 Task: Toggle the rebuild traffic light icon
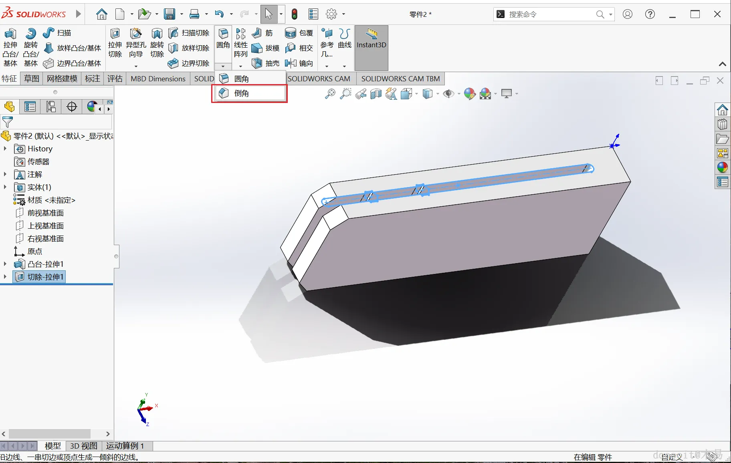click(x=295, y=14)
